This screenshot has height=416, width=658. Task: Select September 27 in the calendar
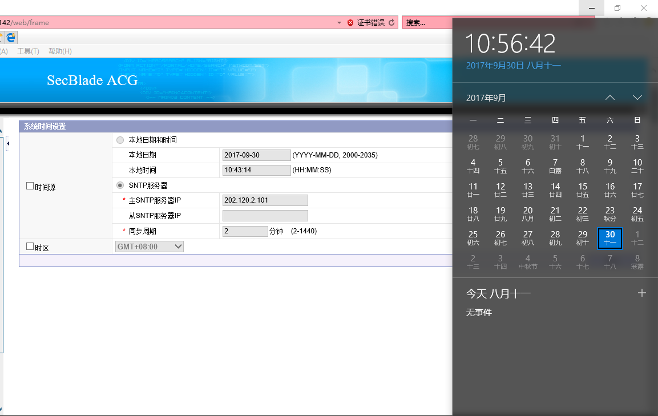(527, 238)
